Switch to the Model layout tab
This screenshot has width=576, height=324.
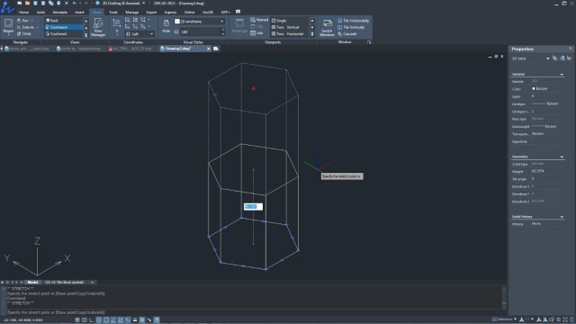pyautogui.click(x=32, y=282)
